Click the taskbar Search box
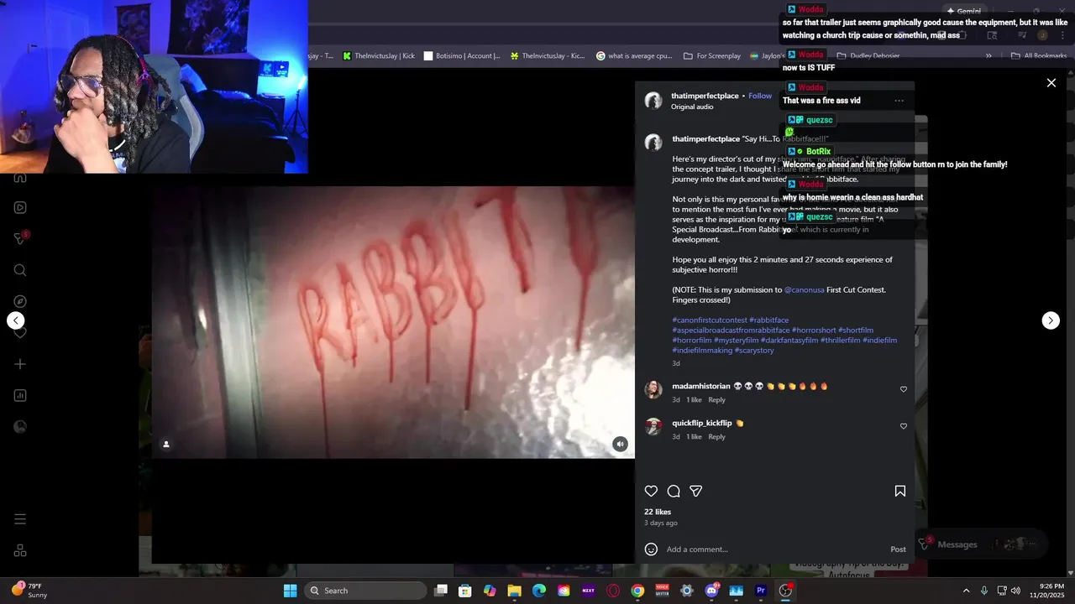This screenshot has height=604, width=1075. click(x=365, y=591)
